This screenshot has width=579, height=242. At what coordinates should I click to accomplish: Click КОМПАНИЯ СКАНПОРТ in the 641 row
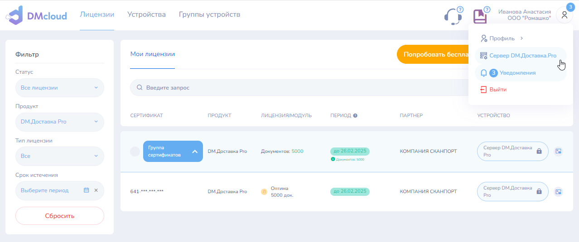pyautogui.click(x=428, y=191)
